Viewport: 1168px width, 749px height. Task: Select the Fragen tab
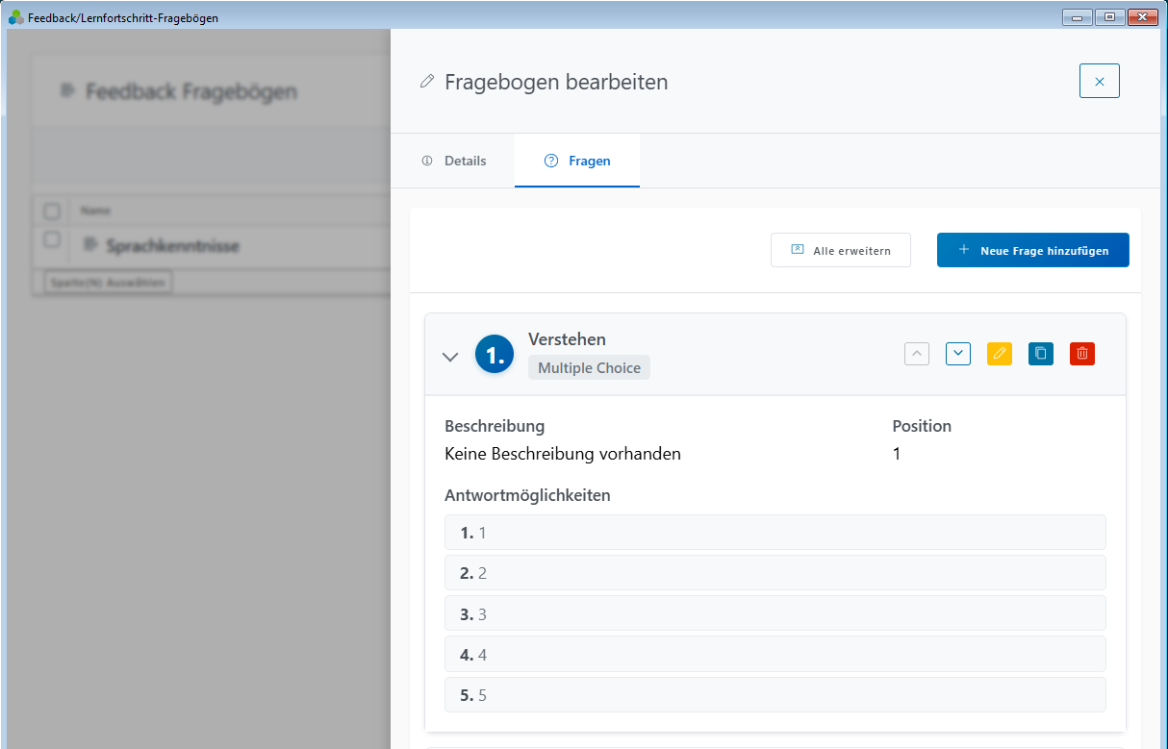(577, 161)
